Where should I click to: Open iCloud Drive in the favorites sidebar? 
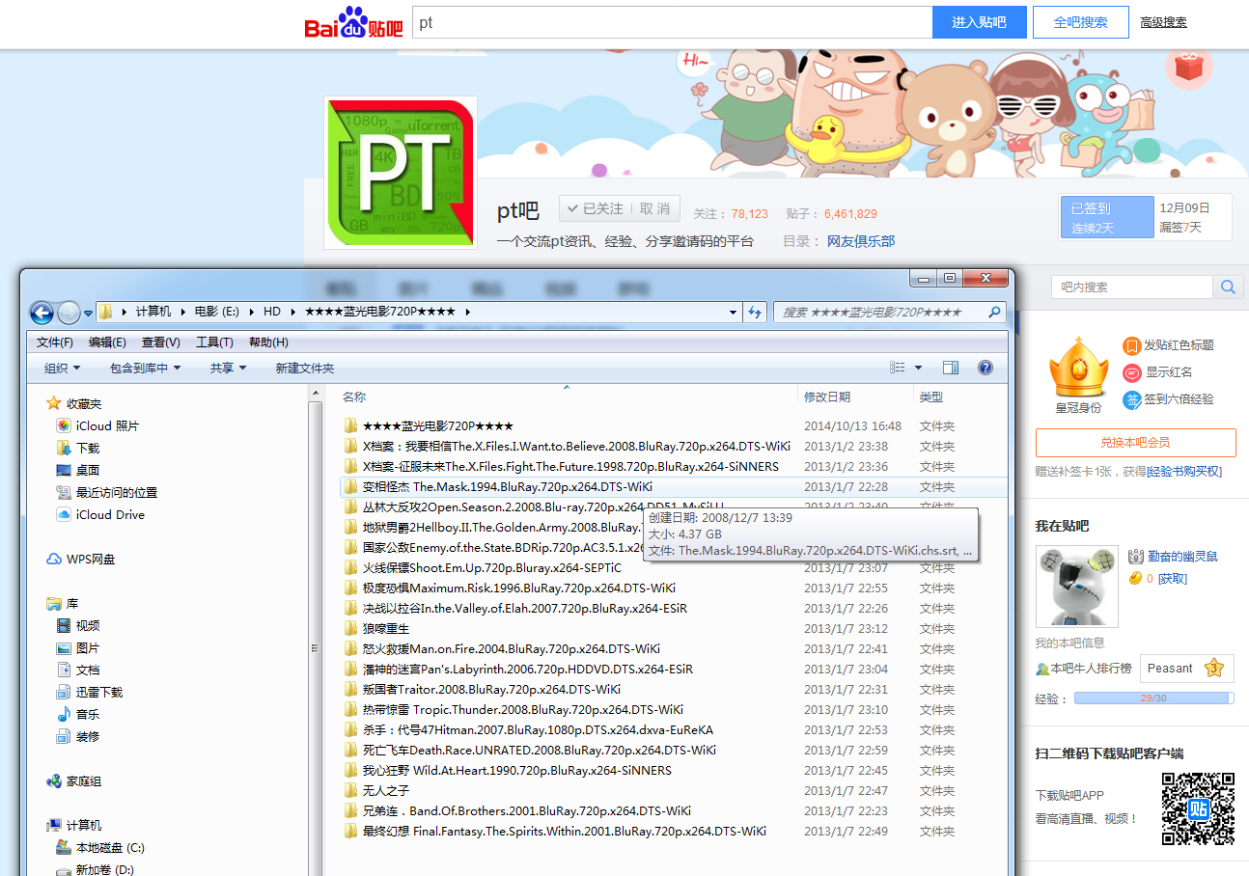pos(109,514)
